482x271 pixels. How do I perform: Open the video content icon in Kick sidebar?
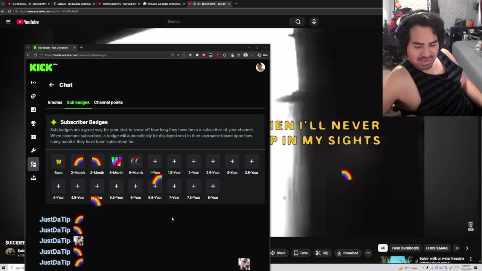(x=33, y=137)
